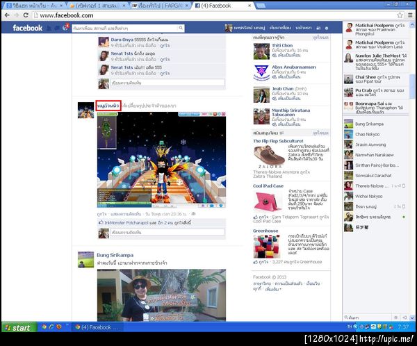Viewport: 417px width, 346px height.
Task: Open Find Friends link in the Facebook header
Action: (x=280, y=28)
